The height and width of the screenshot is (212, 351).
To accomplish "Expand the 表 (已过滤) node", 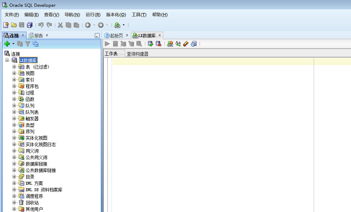I will [x=14, y=66].
